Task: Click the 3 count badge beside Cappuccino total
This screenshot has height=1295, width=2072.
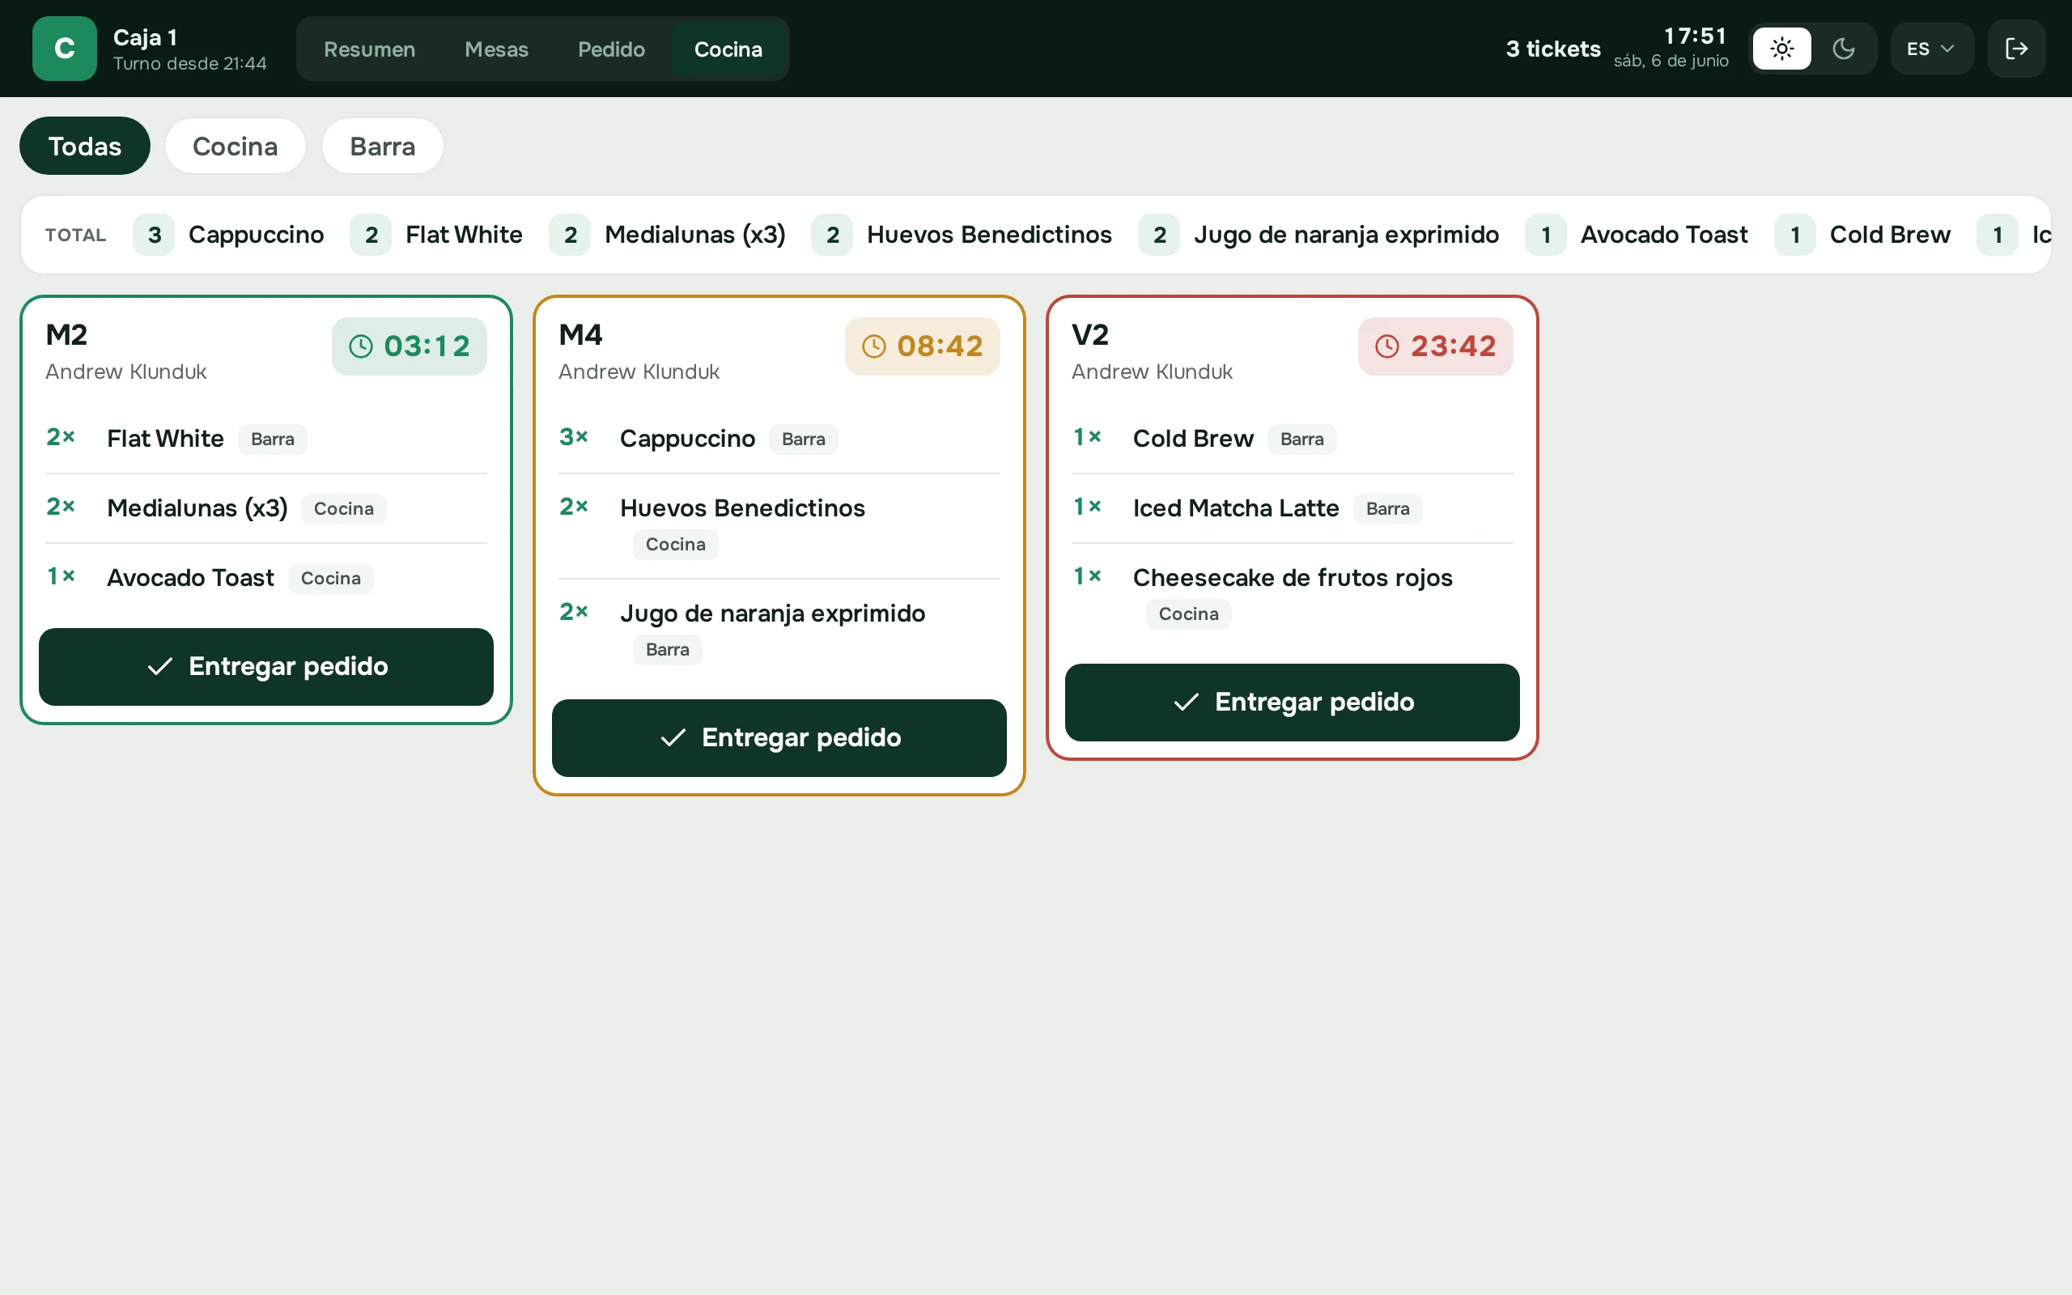Action: (154, 235)
